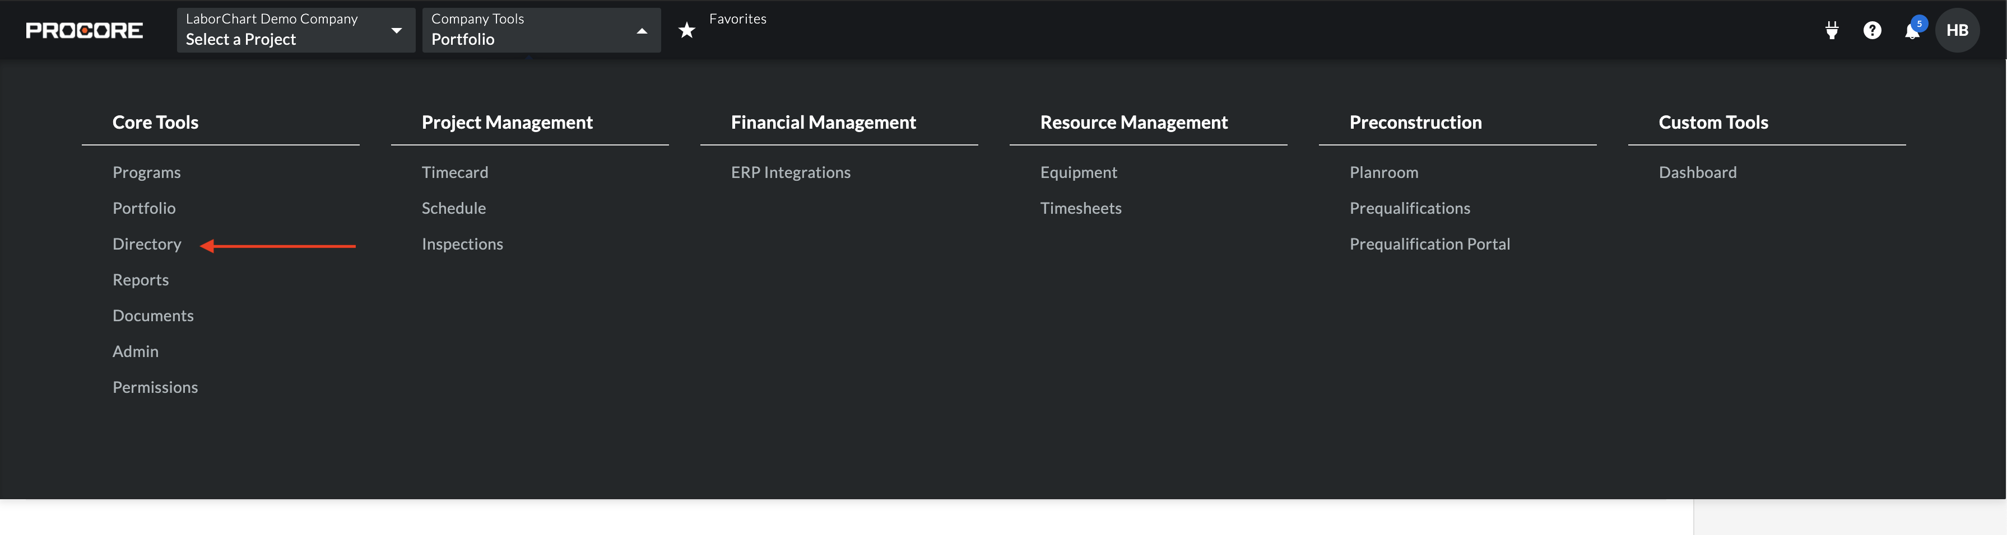Click the Procore logo
Image resolution: width=2007 pixels, height=535 pixels.
point(84,30)
